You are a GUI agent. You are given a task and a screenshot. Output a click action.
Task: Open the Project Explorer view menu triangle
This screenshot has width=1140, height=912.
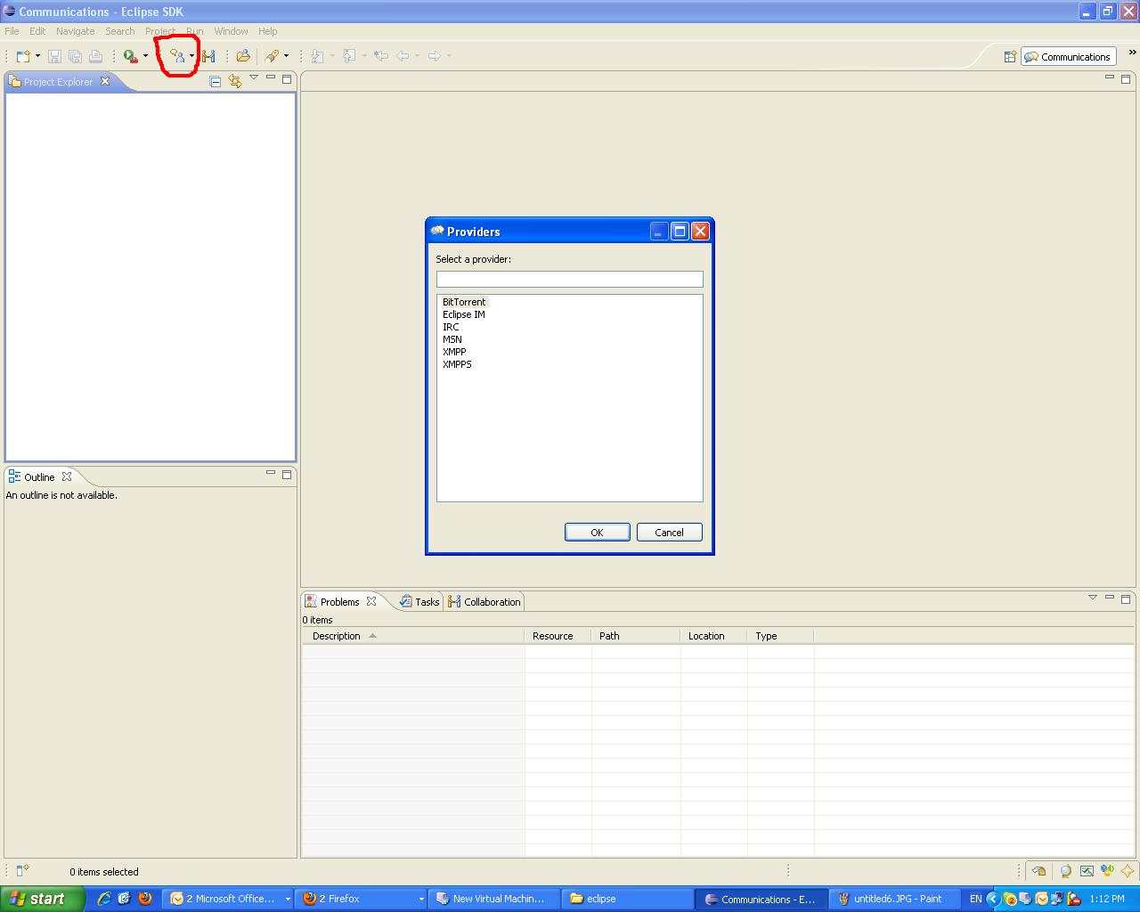pyautogui.click(x=254, y=78)
